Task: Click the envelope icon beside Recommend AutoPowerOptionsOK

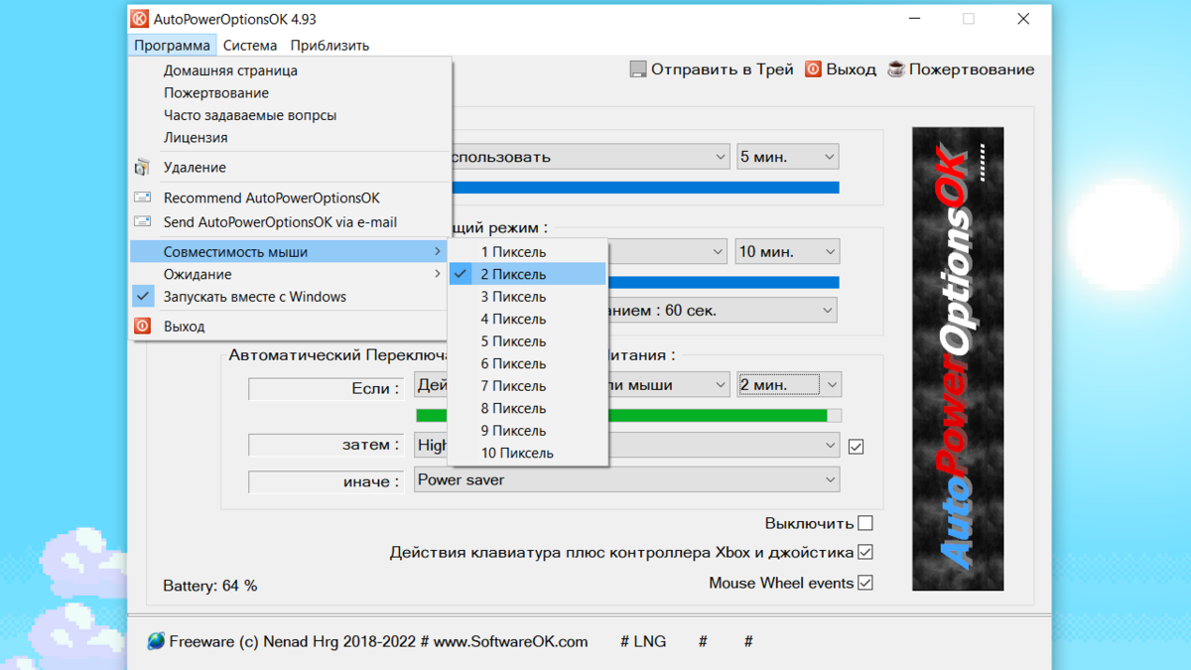Action: click(143, 198)
